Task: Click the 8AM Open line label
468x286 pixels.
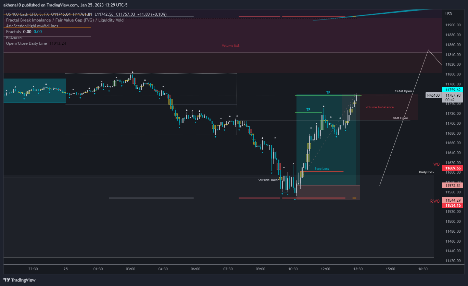Action: pos(400,118)
